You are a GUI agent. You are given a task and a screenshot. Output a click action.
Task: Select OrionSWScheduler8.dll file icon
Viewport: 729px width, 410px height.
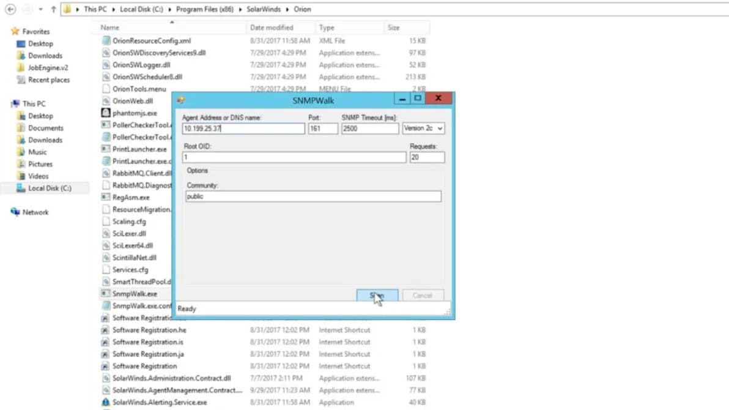click(x=106, y=77)
